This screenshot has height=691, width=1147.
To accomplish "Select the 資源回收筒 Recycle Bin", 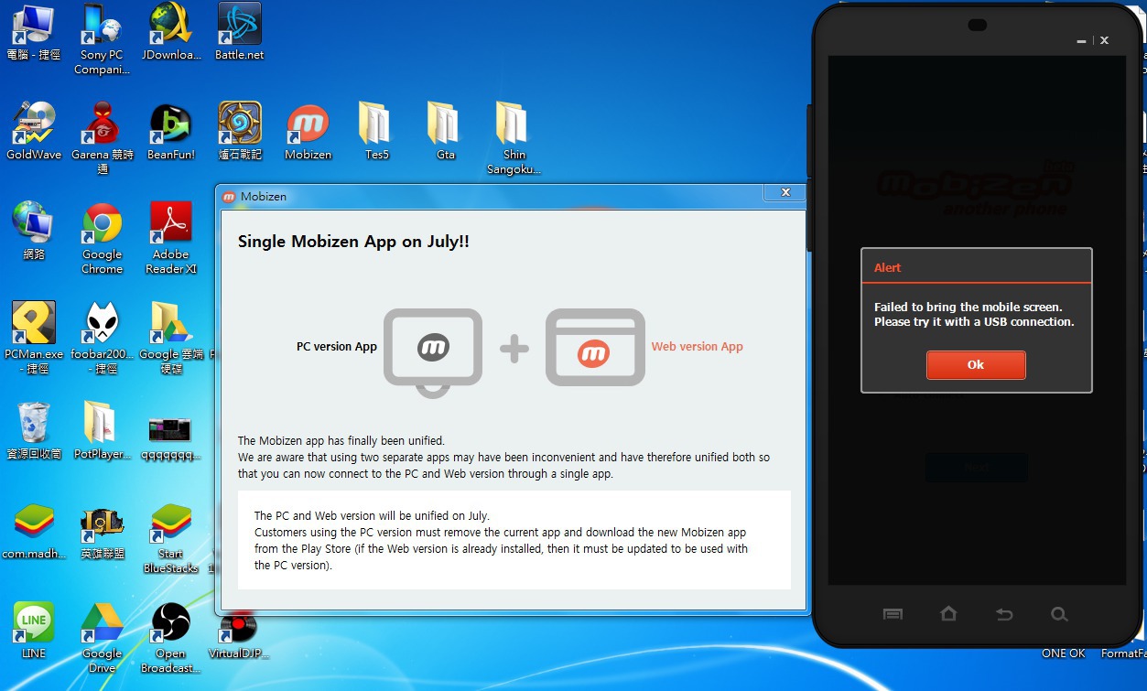I will (x=34, y=430).
